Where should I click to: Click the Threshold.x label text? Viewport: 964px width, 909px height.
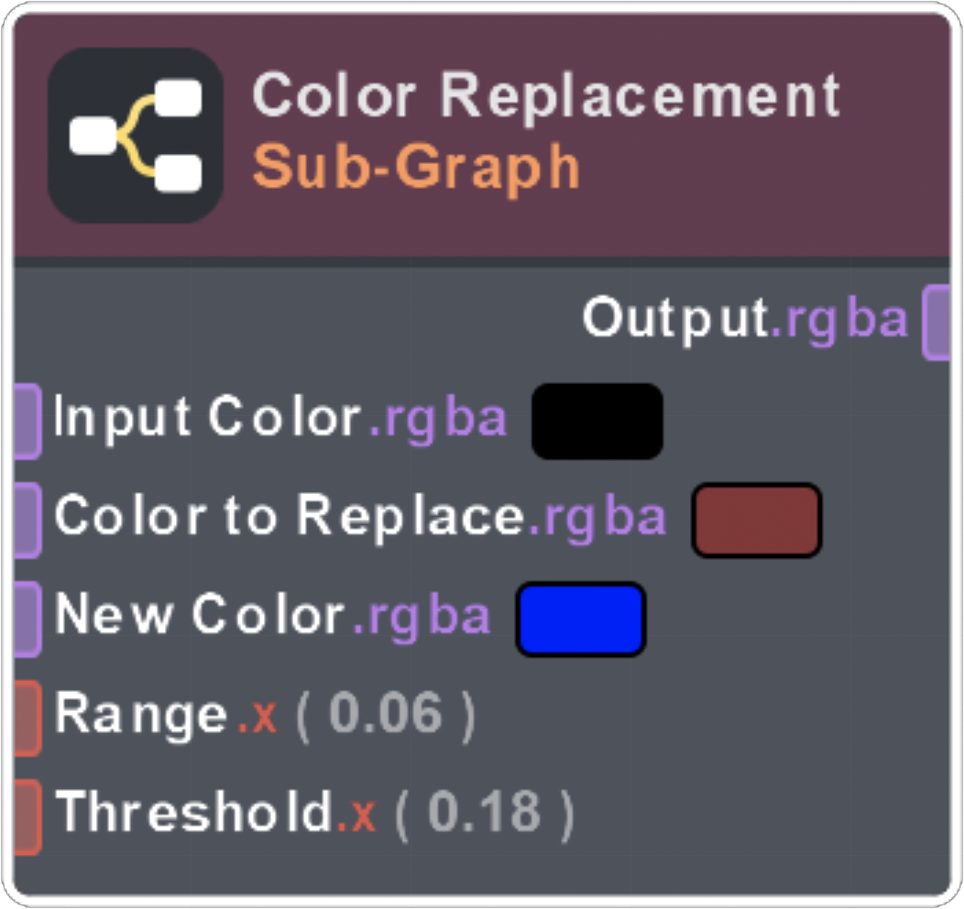tap(215, 813)
